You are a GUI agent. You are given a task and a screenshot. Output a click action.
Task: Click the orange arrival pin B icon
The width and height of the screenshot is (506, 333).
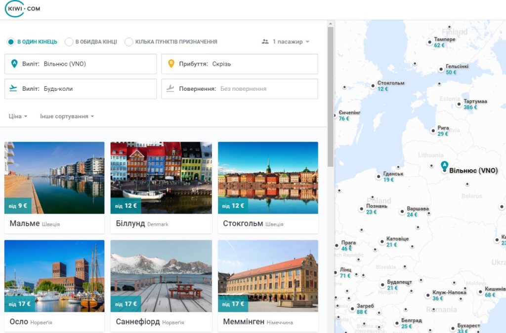tap(171, 64)
